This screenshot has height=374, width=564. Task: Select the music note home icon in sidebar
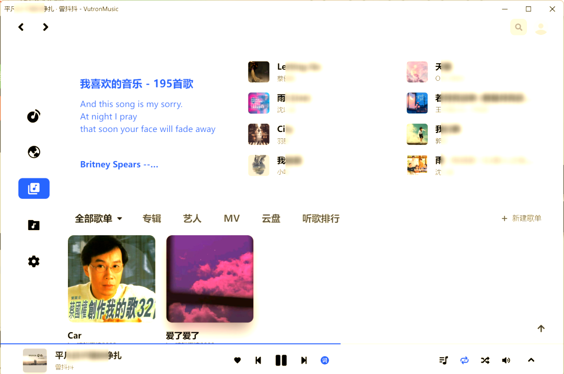click(33, 116)
